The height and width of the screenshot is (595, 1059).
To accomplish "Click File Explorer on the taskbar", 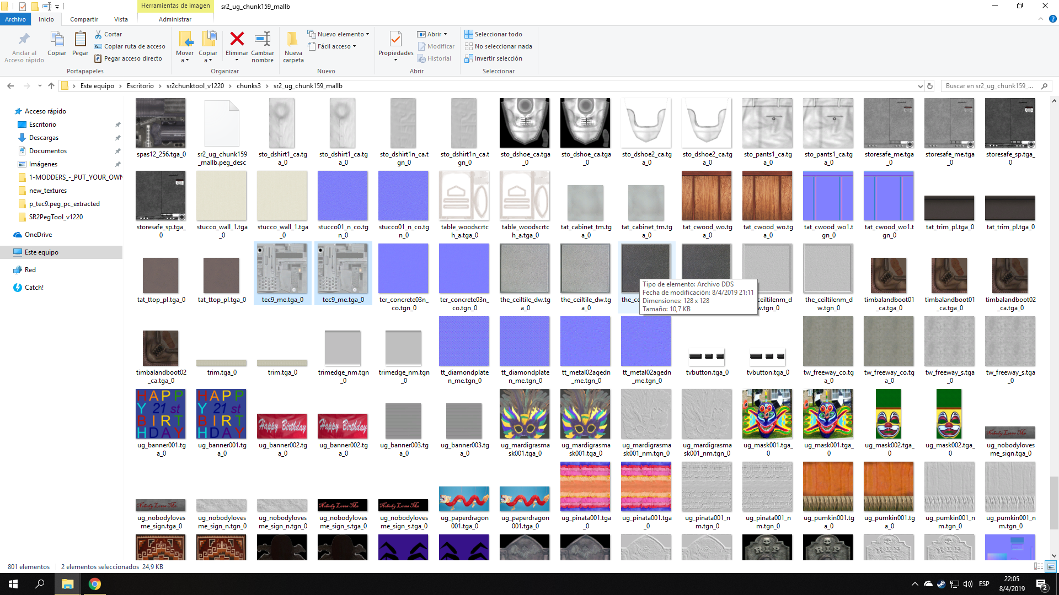I will pos(67,584).
